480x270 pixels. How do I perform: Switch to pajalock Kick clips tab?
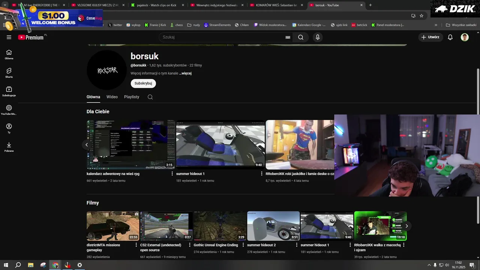pyautogui.click(x=157, y=5)
